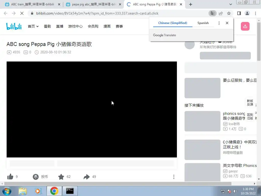Click the video date 2020-08-10 01:06:32
The width and height of the screenshot is (261, 196).
click(56, 52)
